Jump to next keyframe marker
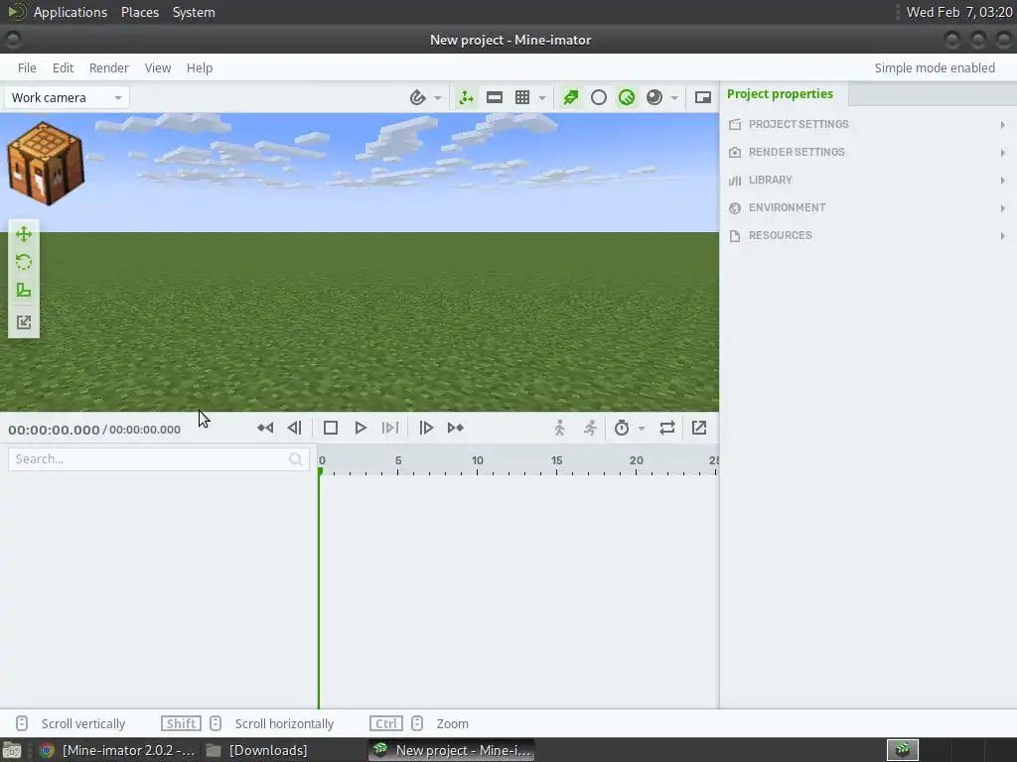Screen dimensions: 1017x762 455,429
